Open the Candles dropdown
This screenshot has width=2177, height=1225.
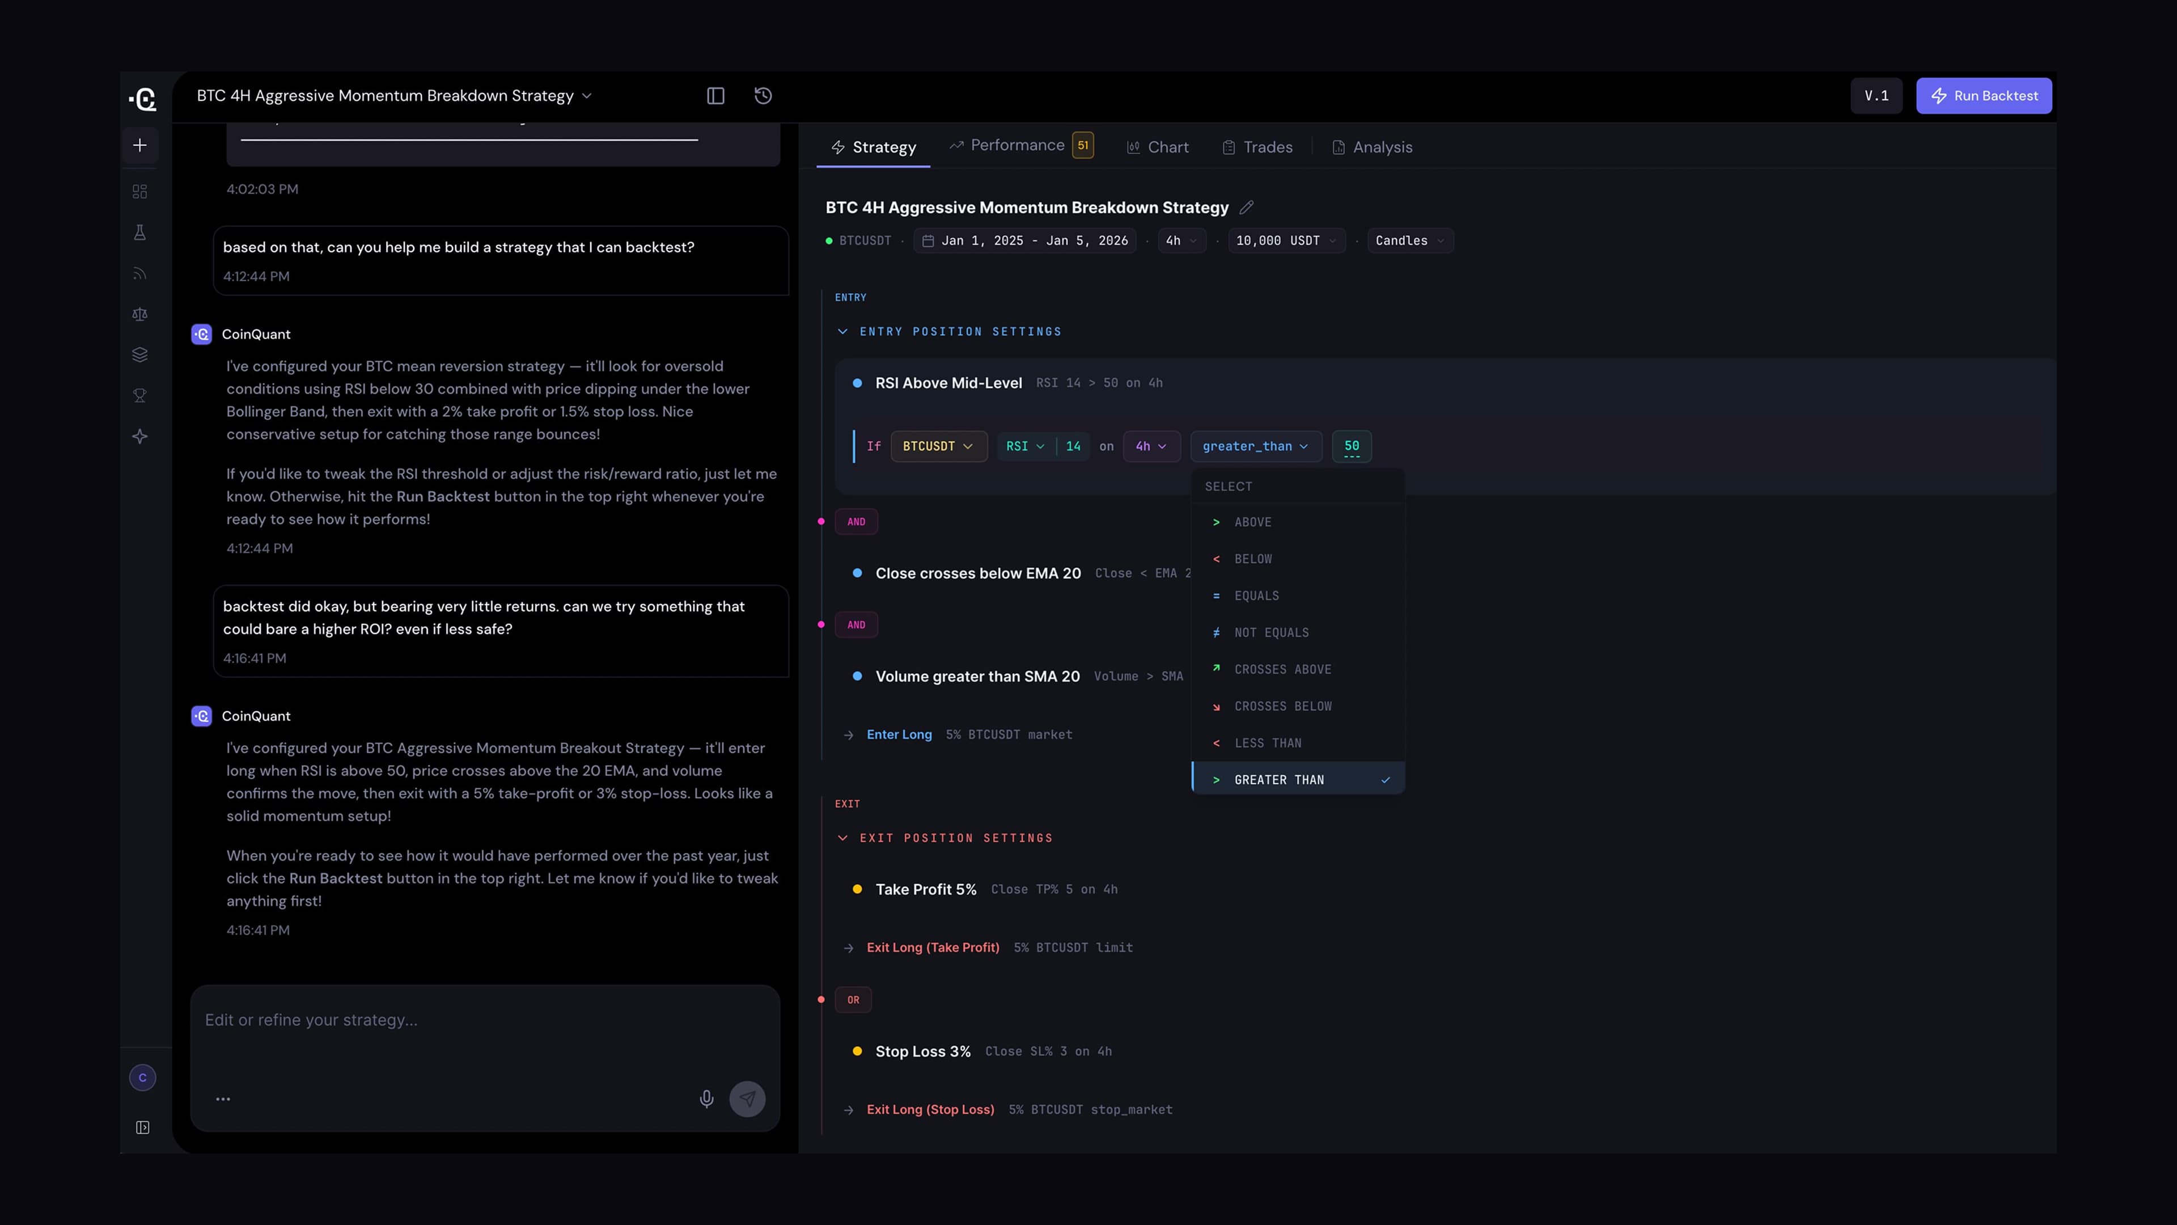point(1411,241)
